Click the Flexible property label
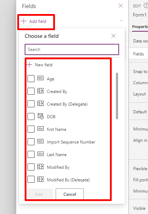Image resolution: width=148 pixels, height=214 pixels. 140,168
